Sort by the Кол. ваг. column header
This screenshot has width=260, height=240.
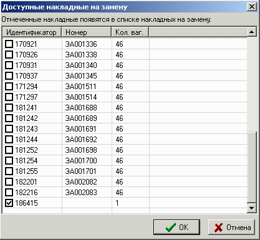130,32
